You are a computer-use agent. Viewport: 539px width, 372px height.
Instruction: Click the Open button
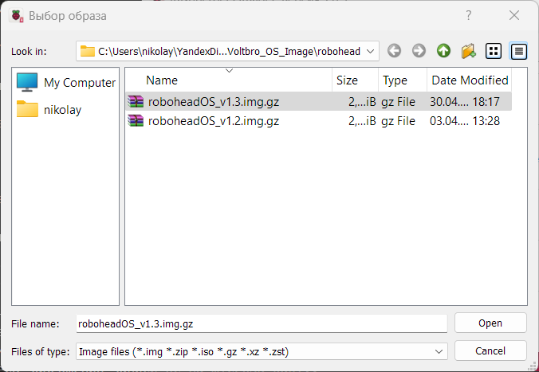click(490, 323)
